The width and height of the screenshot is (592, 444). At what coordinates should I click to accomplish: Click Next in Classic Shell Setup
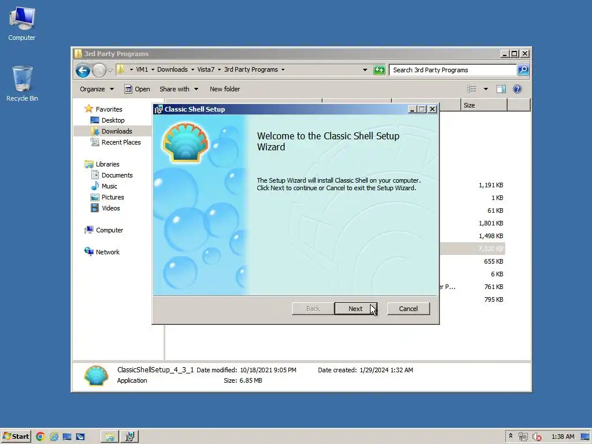point(356,309)
